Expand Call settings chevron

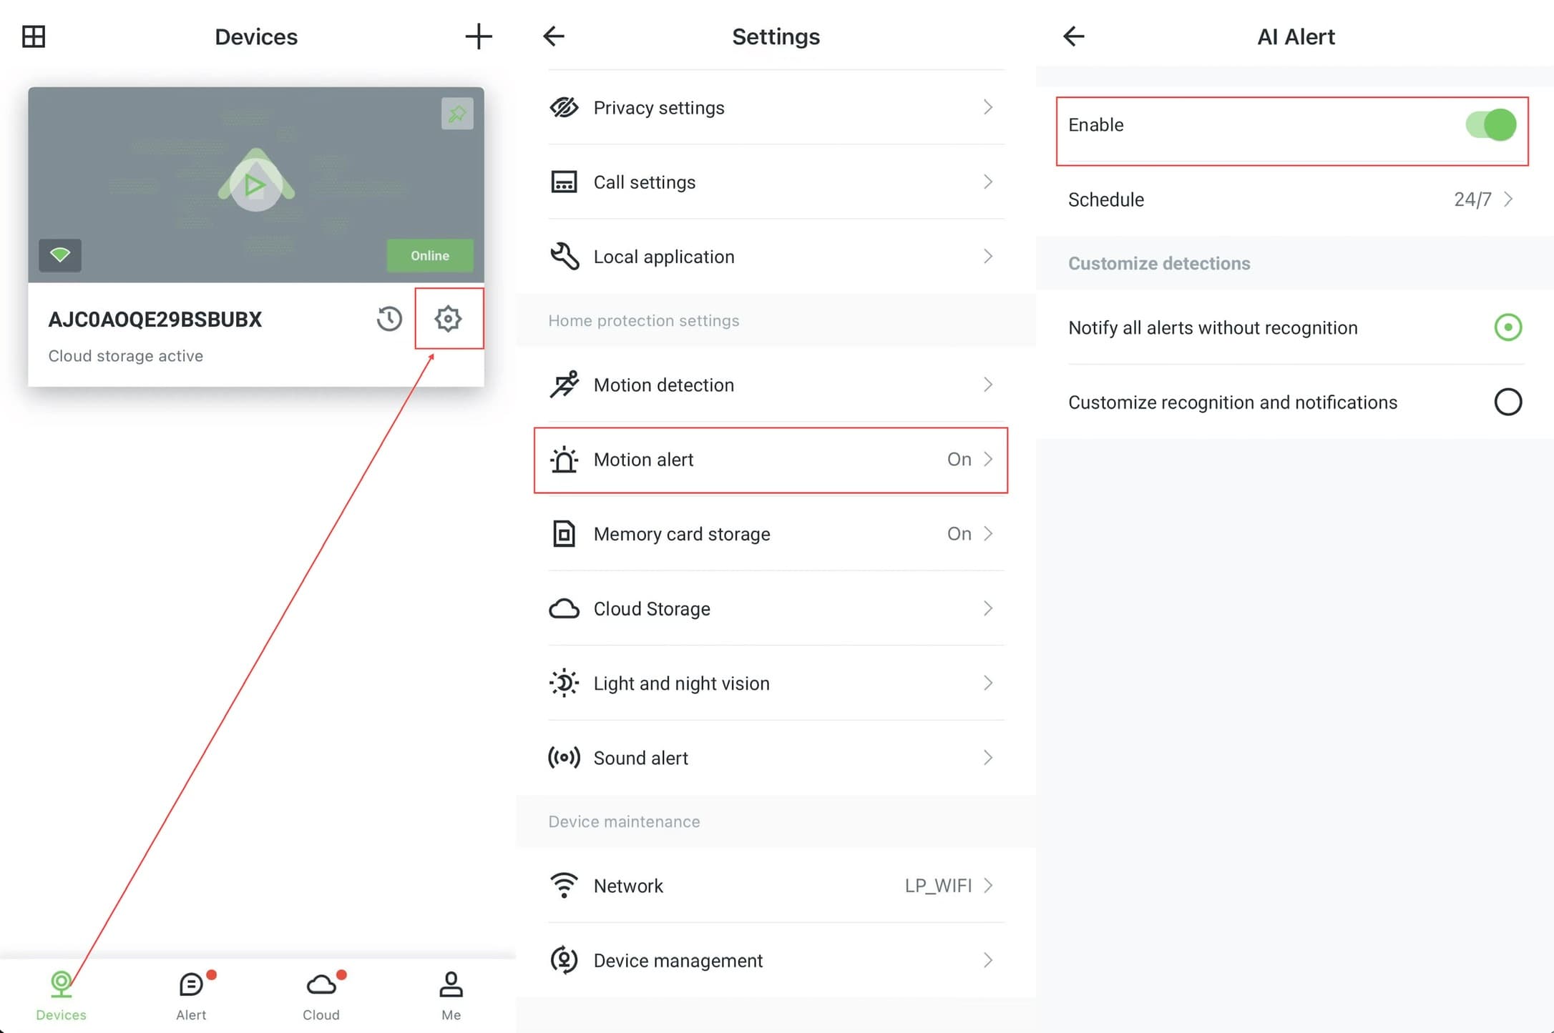(988, 182)
